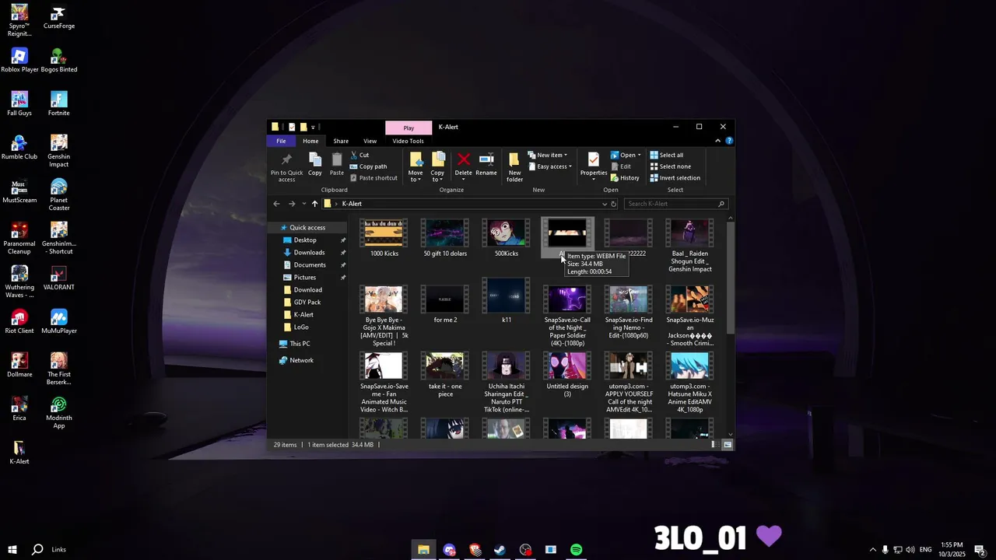Viewport: 996px width, 560px height.
Task: Open This PC in navigation pane
Action: [300, 344]
